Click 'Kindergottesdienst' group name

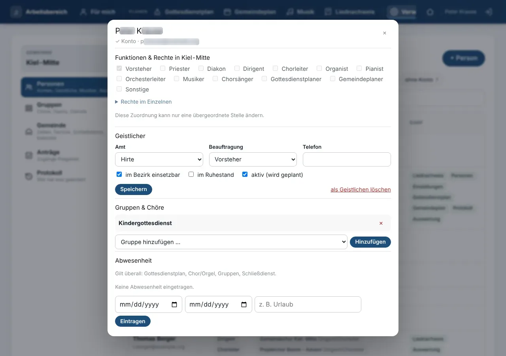(145, 223)
